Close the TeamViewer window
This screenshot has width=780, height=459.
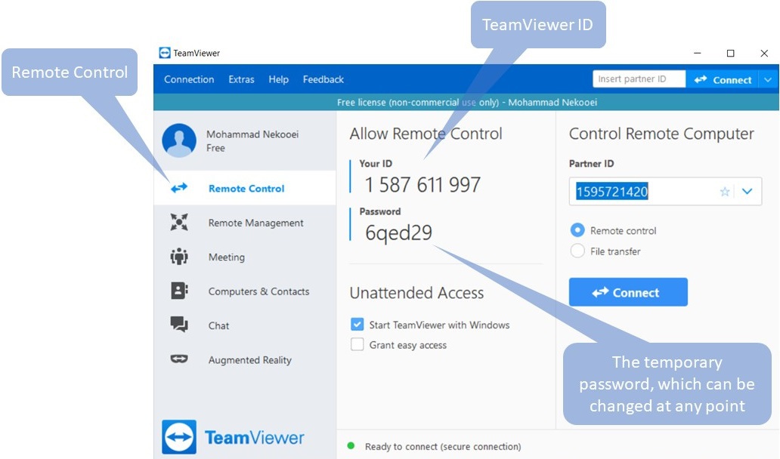764,53
